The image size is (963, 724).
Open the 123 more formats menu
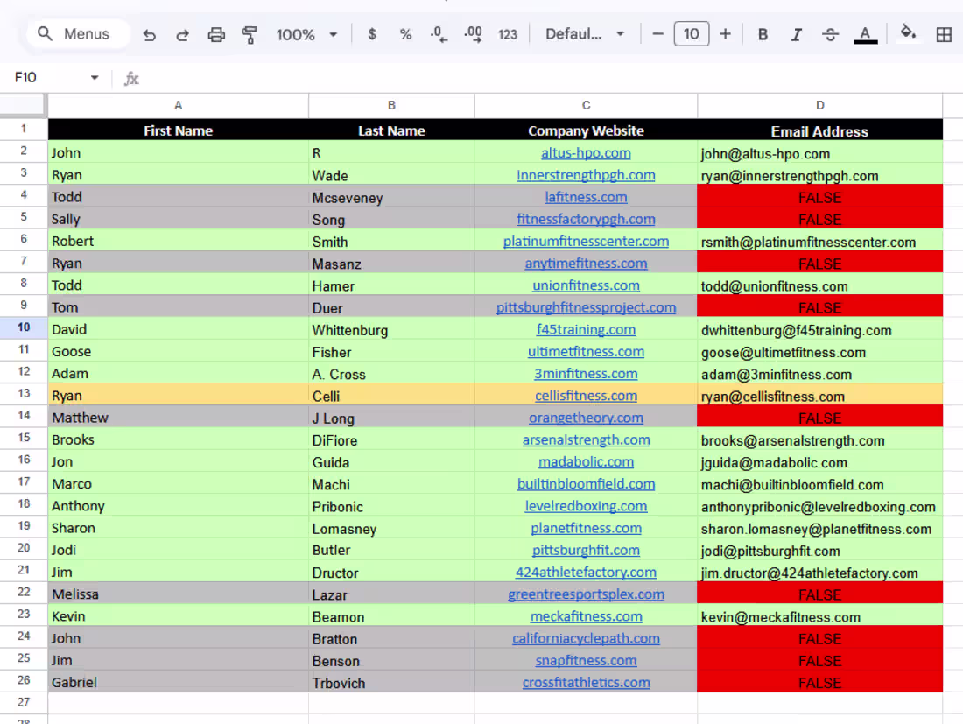coord(507,34)
